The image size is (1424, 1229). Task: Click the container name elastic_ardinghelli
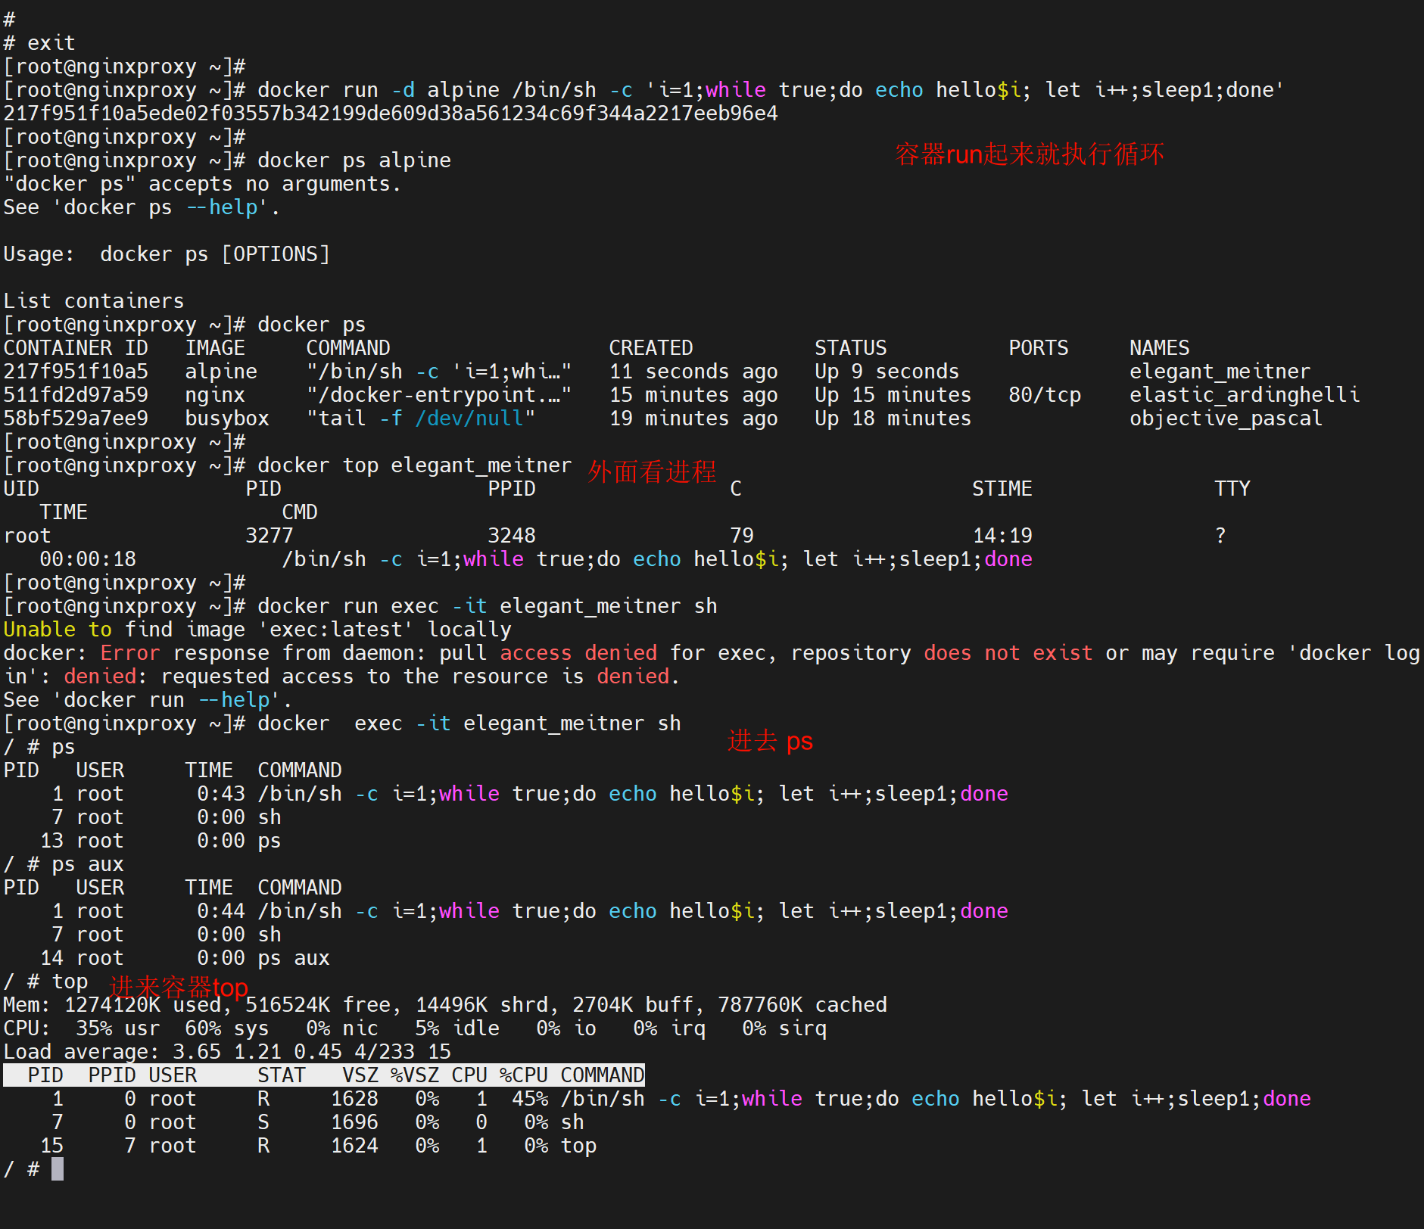coord(1244,395)
